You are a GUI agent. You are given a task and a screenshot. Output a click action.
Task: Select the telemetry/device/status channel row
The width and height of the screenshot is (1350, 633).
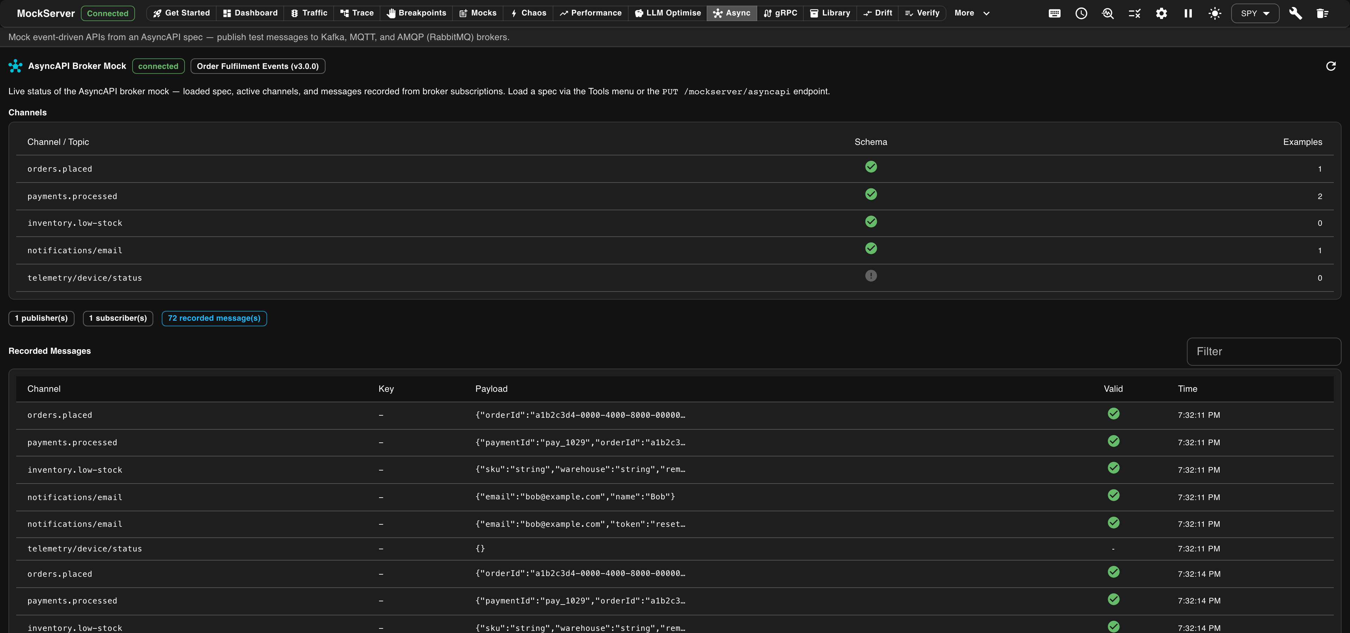(x=675, y=278)
